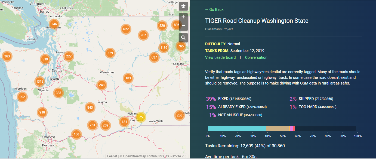Click the tan Already Fixed bar segment

(278, 128)
